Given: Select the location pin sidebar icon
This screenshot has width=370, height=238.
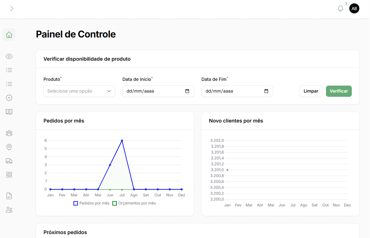Looking at the screenshot, I should tap(9, 147).
